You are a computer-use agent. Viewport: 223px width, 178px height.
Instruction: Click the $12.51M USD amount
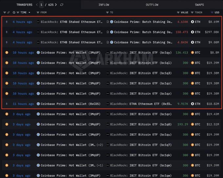coord(213,124)
